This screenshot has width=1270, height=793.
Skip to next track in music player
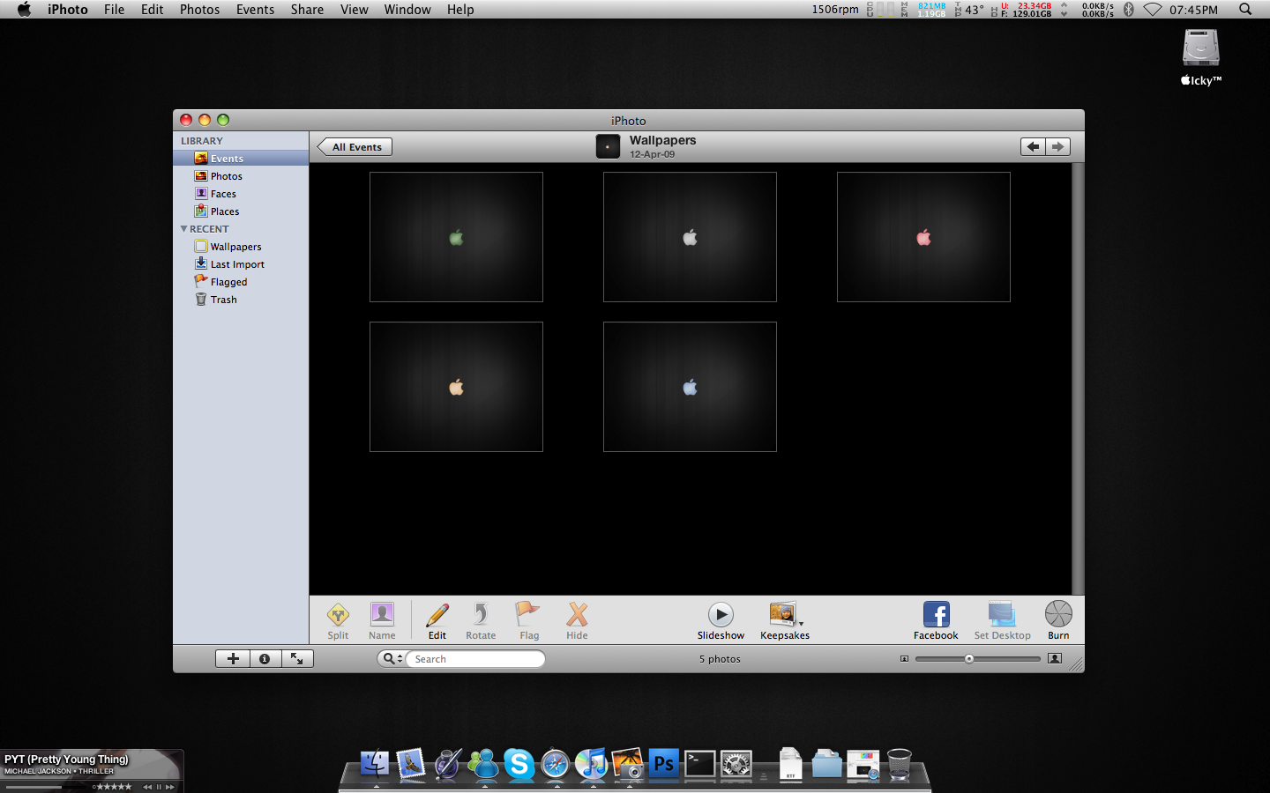tap(170, 787)
